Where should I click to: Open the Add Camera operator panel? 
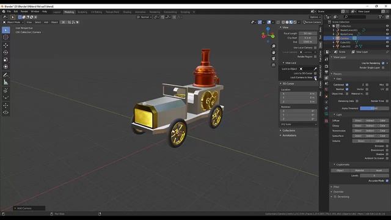click(x=29, y=208)
